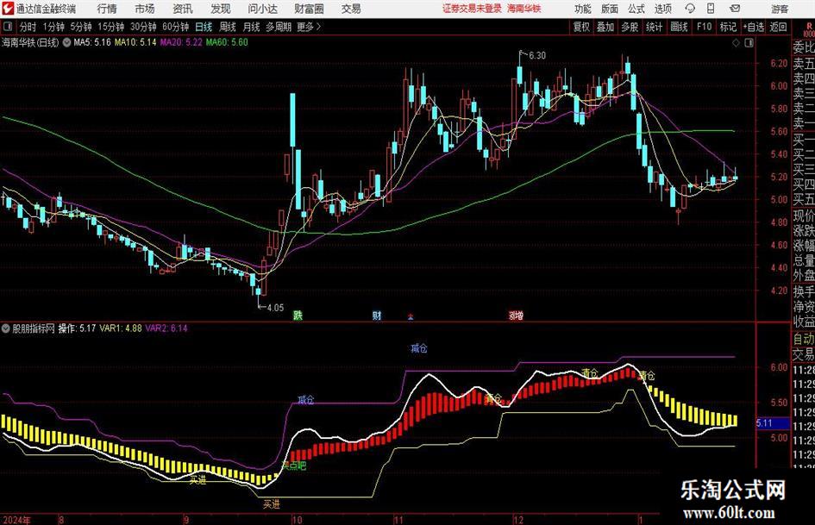Image resolution: width=815 pixels, height=525 pixels.
Task: Click 海南华铁(日线) chart title
Action: 30,42
